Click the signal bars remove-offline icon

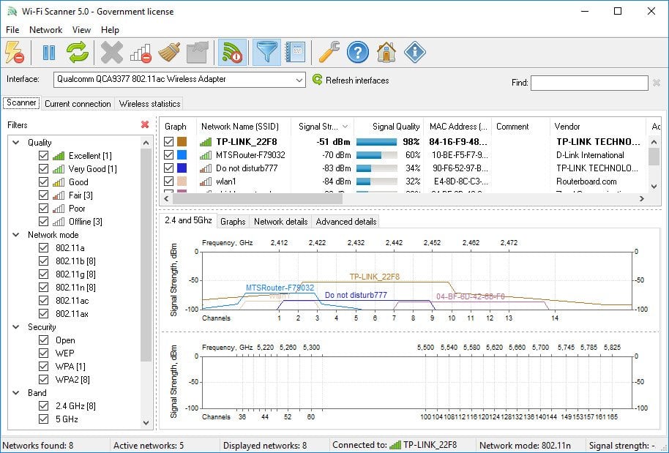(x=141, y=53)
